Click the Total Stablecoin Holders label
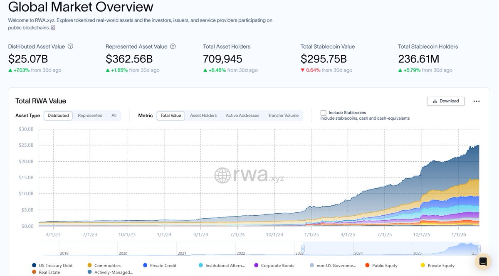Viewport: 499px width, 276px height. pos(428,47)
